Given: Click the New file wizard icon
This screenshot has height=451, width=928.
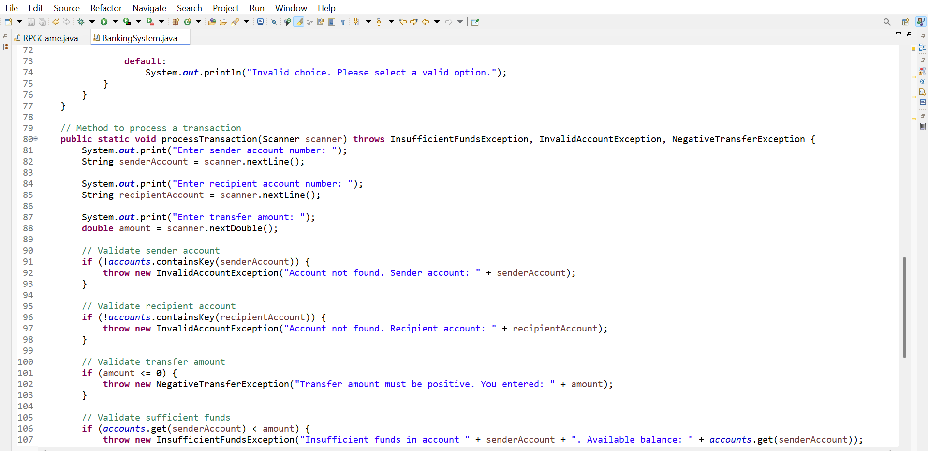Looking at the screenshot, I should [x=8, y=22].
